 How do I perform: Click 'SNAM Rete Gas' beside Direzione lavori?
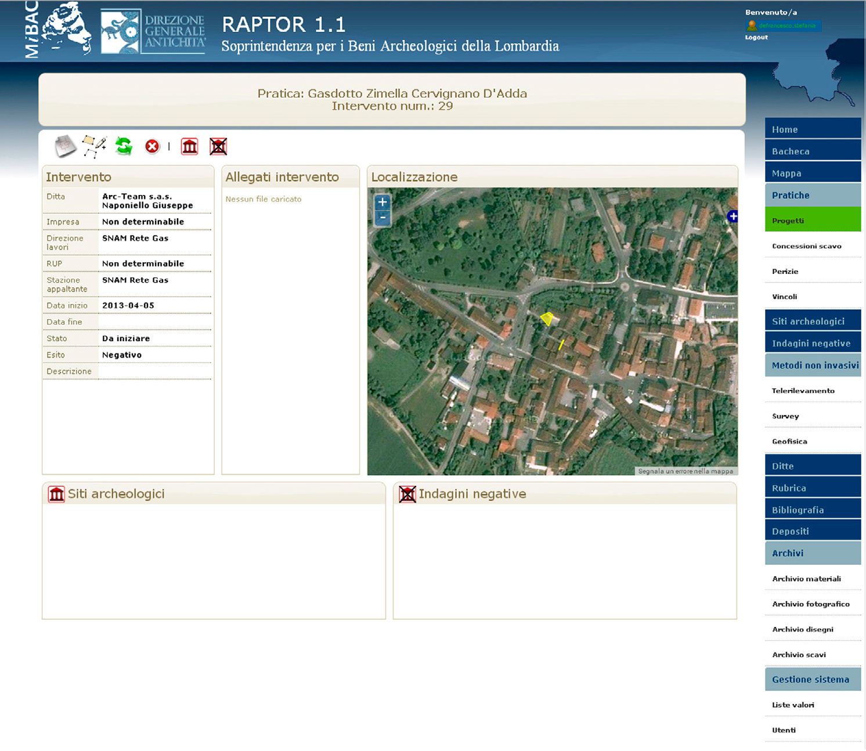[x=135, y=238]
